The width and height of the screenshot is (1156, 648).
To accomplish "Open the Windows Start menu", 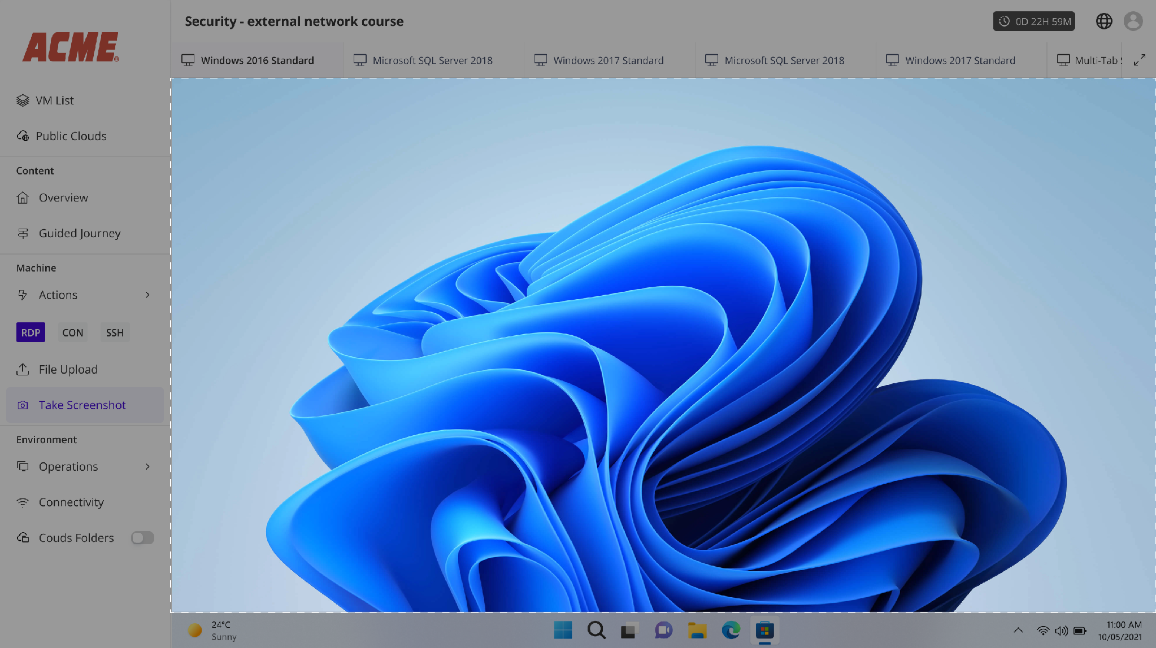I will pyautogui.click(x=563, y=630).
